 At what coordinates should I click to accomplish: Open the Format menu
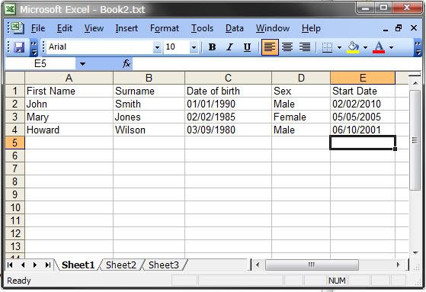click(x=165, y=28)
